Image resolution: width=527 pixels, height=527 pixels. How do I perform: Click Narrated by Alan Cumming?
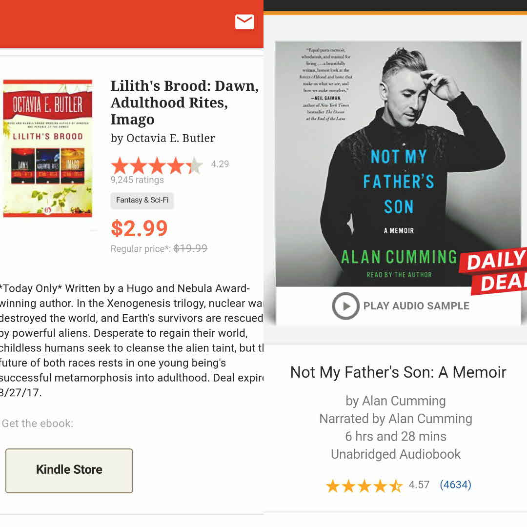tap(396, 419)
